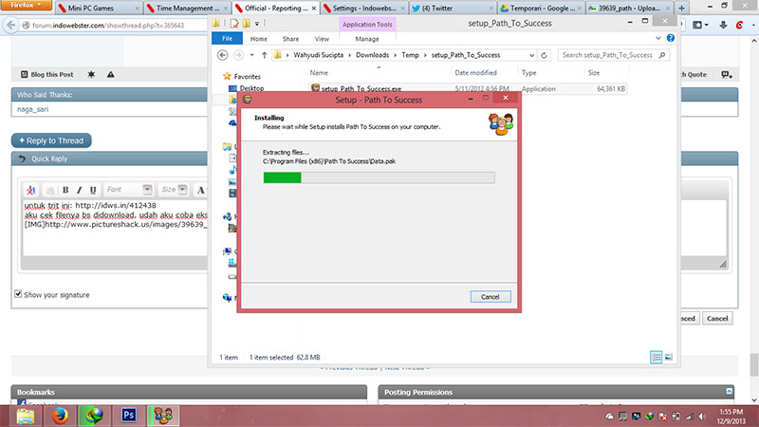Expand the Explorer ribbon chevron

pos(658,38)
